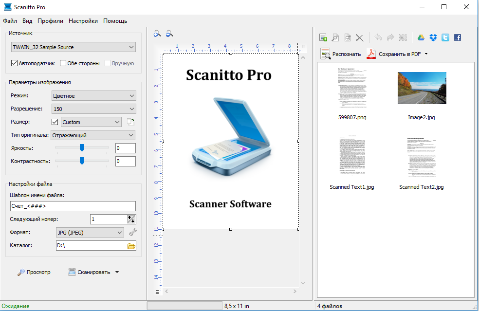
Task: Open the TWAIN_32 Sample Source dropdown
Action: pos(74,47)
